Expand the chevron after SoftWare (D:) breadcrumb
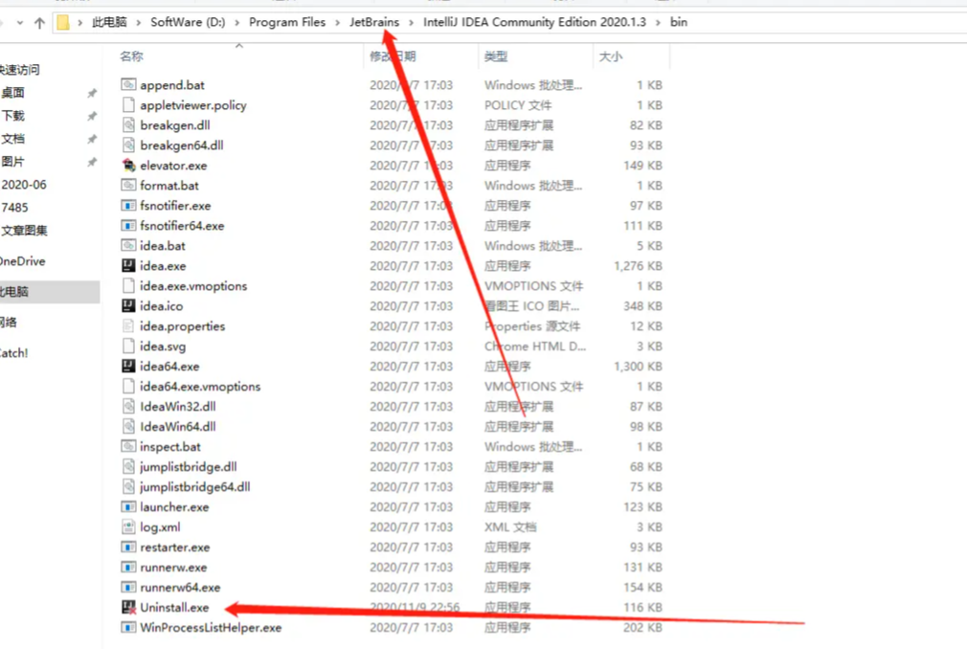967x649 pixels. tap(237, 23)
